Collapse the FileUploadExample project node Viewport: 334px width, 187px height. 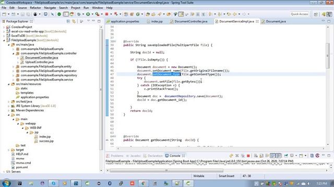4,41
